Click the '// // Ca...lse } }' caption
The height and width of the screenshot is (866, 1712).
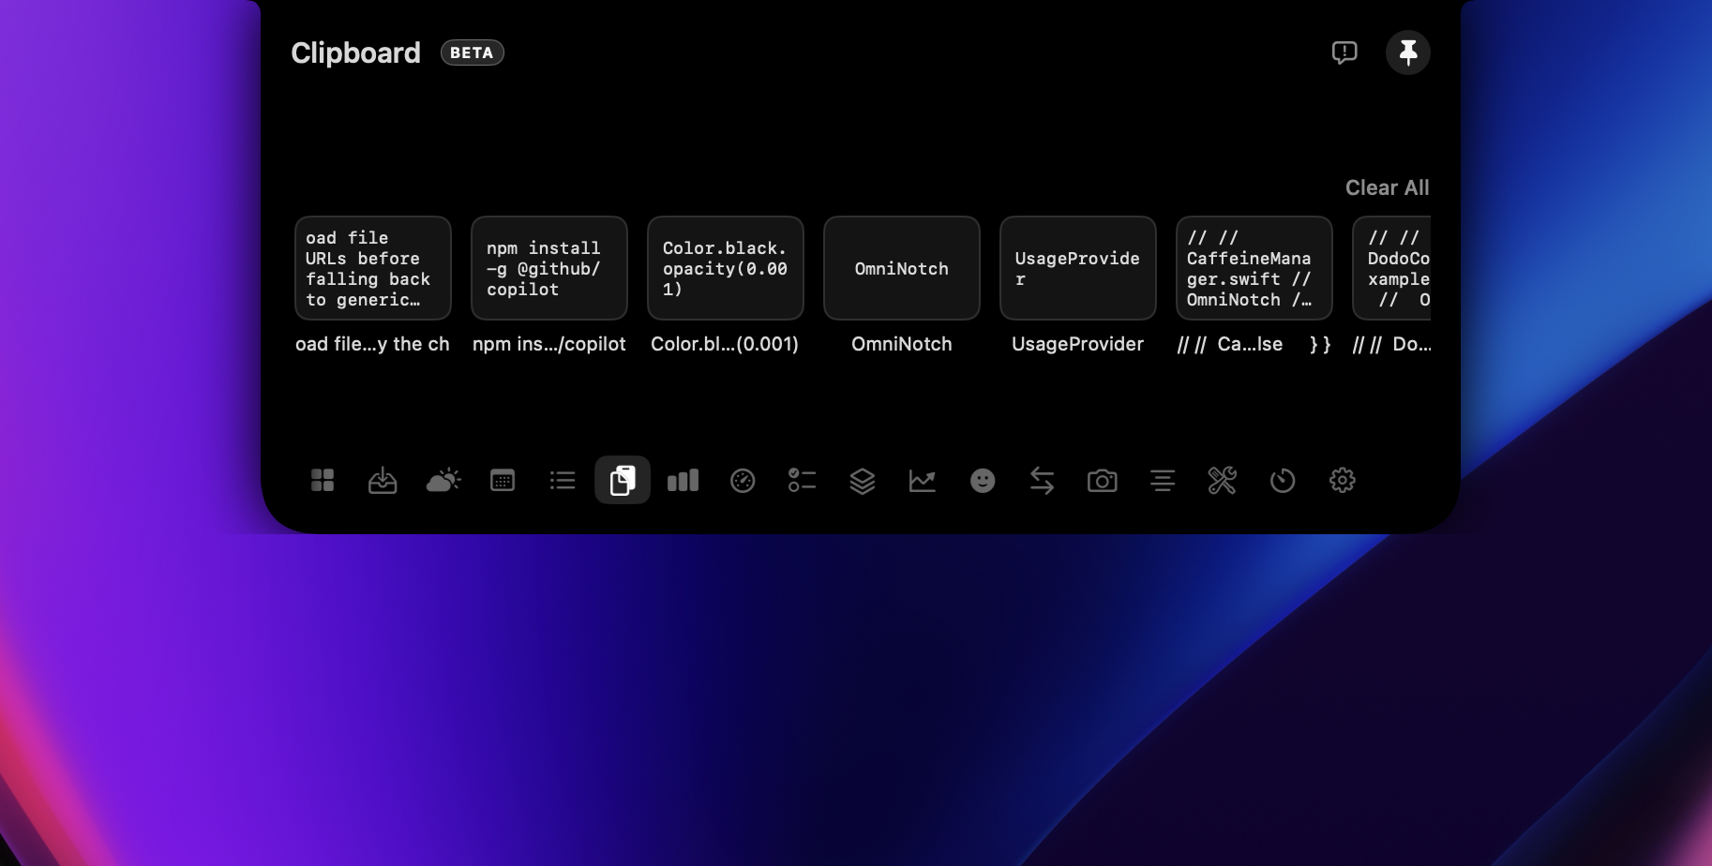[1254, 344]
